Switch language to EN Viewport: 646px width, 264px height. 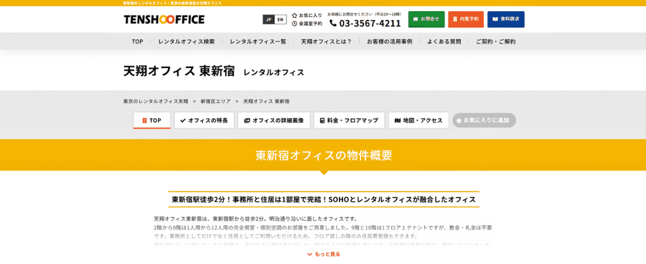point(281,19)
